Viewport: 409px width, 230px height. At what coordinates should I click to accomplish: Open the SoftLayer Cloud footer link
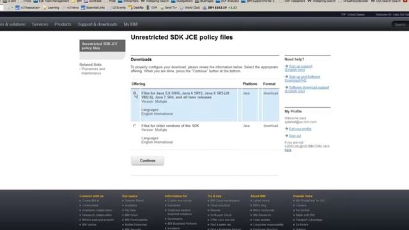220,215
